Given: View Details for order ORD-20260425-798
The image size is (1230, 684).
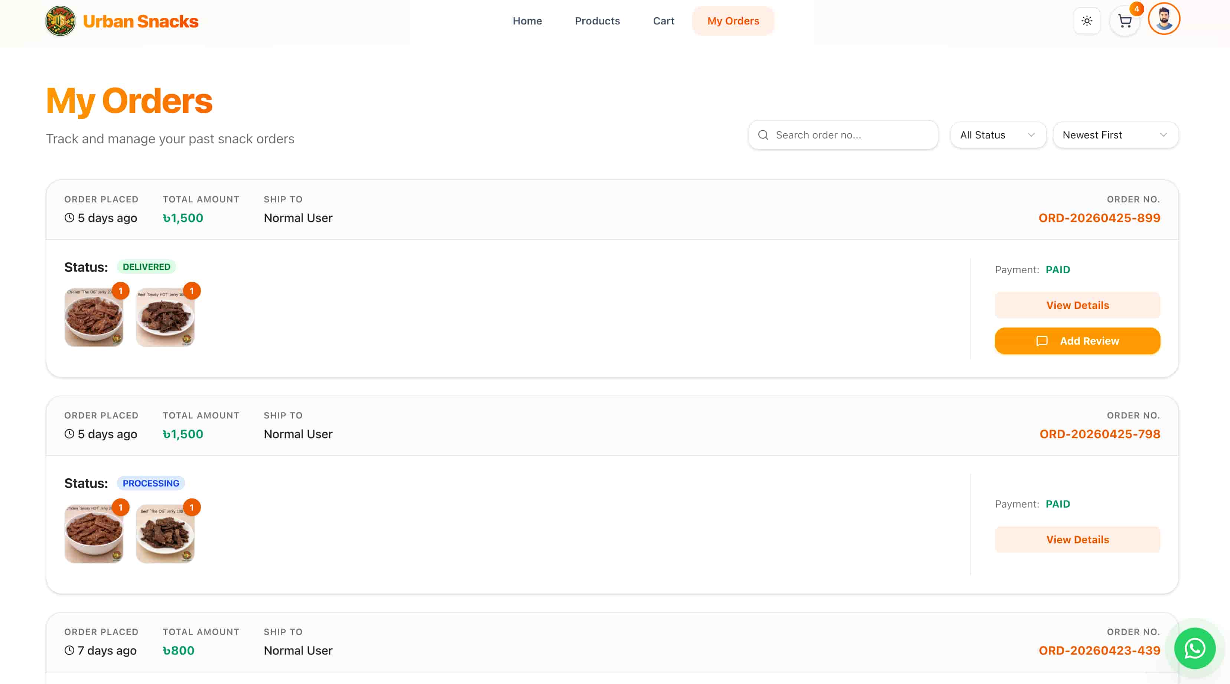Looking at the screenshot, I should [1077, 540].
